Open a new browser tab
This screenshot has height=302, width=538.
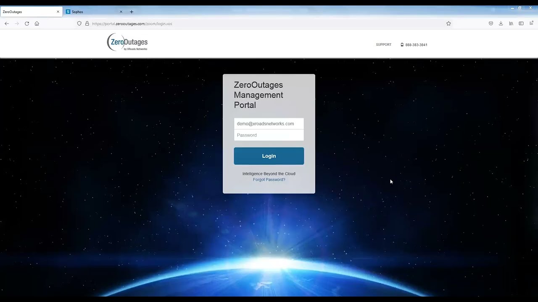coord(132,12)
